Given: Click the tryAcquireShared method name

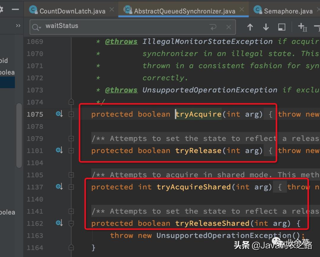Looking at the screenshot, I should [x=194, y=187].
